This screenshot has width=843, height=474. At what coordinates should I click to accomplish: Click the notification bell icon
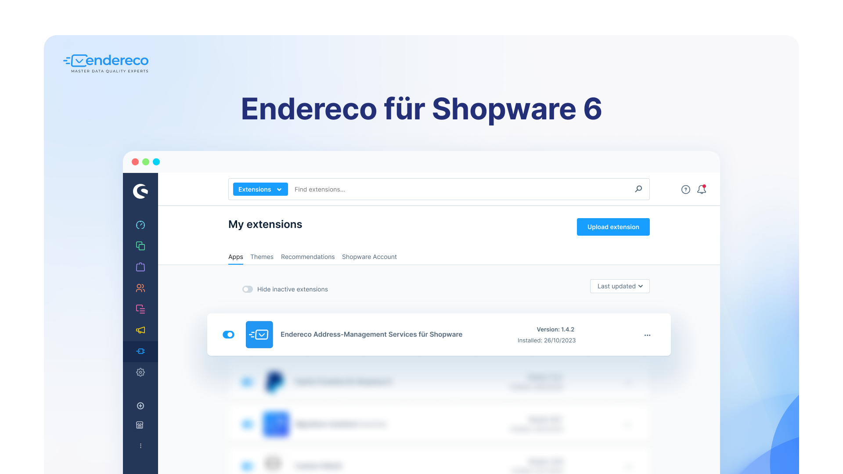pos(702,189)
